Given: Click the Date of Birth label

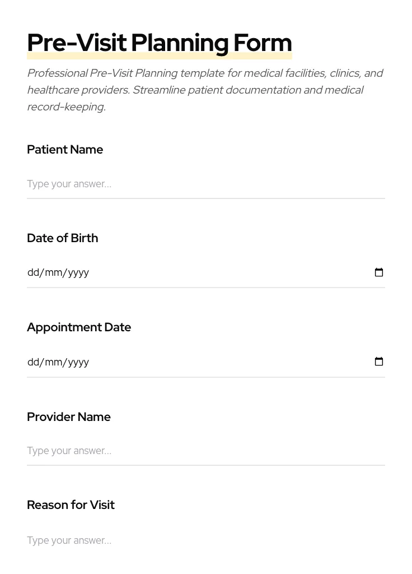Looking at the screenshot, I should click(x=63, y=238).
